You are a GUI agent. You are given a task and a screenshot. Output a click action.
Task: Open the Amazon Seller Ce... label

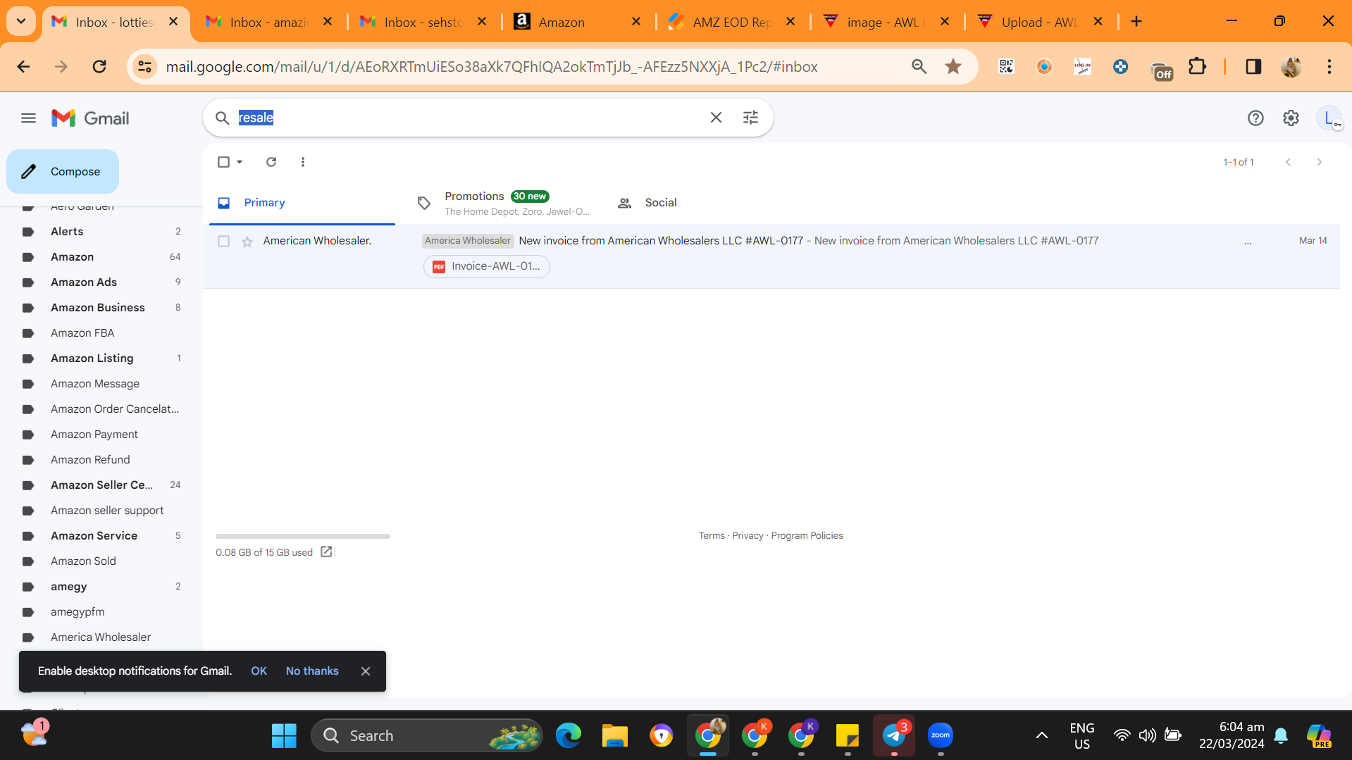coord(103,485)
